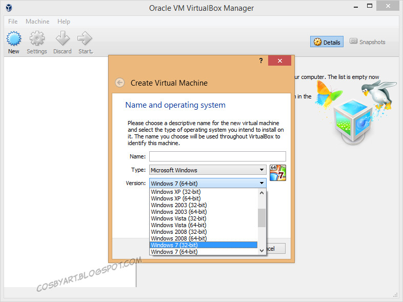Select Windows 2008 (64-bit) from list
Image resolution: width=403 pixels, height=302 pixels.
click(204, 238)
